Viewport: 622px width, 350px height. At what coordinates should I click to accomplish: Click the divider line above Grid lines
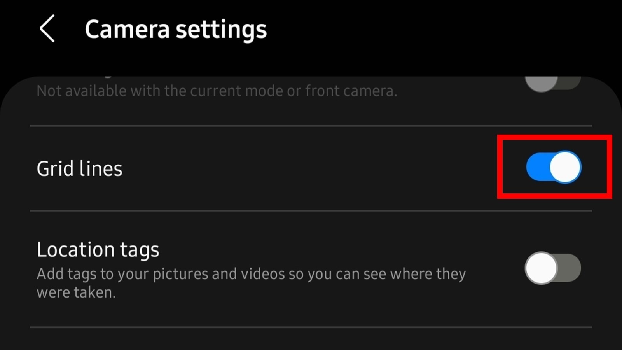311,126
